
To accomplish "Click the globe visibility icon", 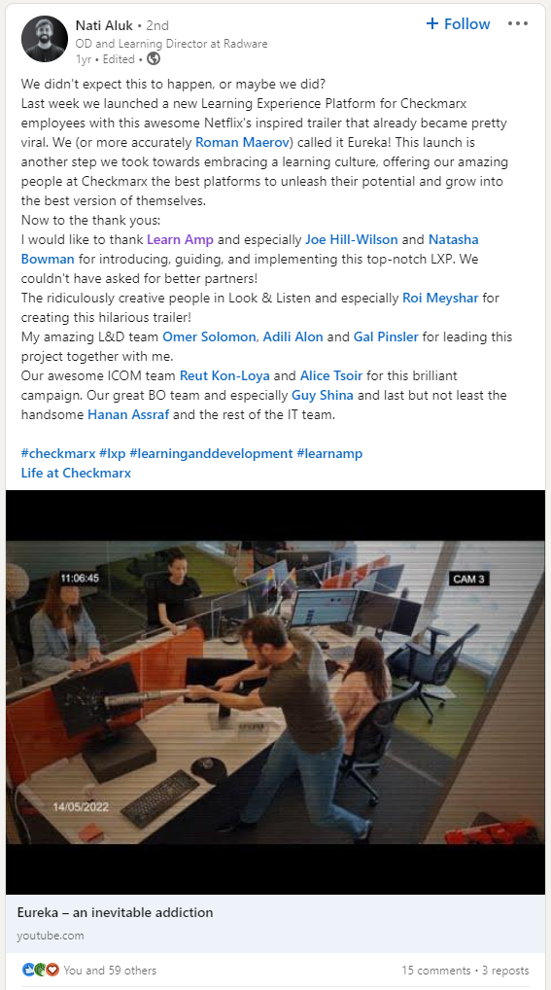I will point(154,59).
